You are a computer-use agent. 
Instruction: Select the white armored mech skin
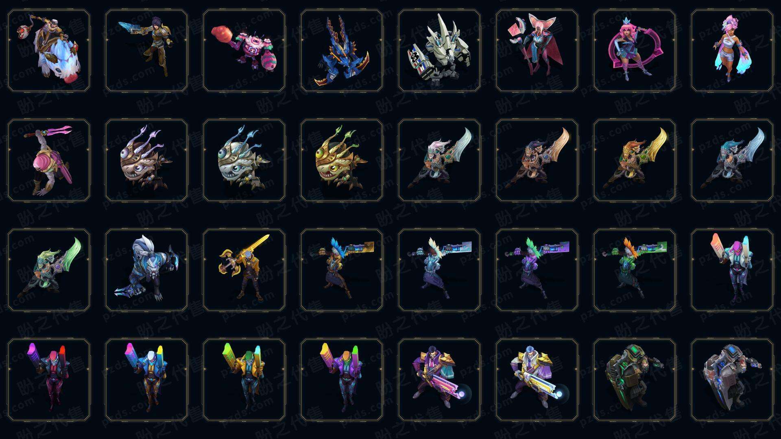pyautogui.click(x=439, y=51)
